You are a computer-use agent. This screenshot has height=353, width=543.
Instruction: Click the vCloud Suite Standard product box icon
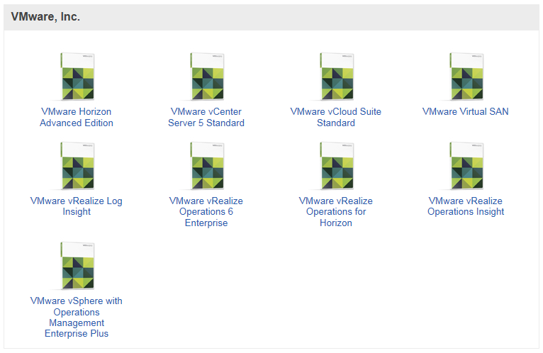[337, 77]
